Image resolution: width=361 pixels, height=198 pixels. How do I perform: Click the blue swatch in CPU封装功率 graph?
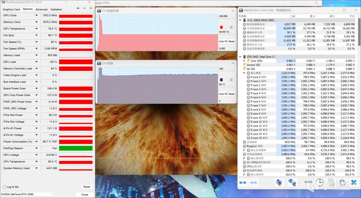click(231, 27)
